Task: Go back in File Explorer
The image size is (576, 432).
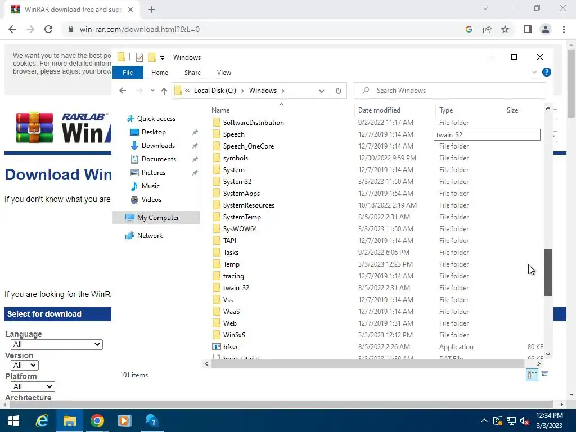Action: [x=123, y=91]
